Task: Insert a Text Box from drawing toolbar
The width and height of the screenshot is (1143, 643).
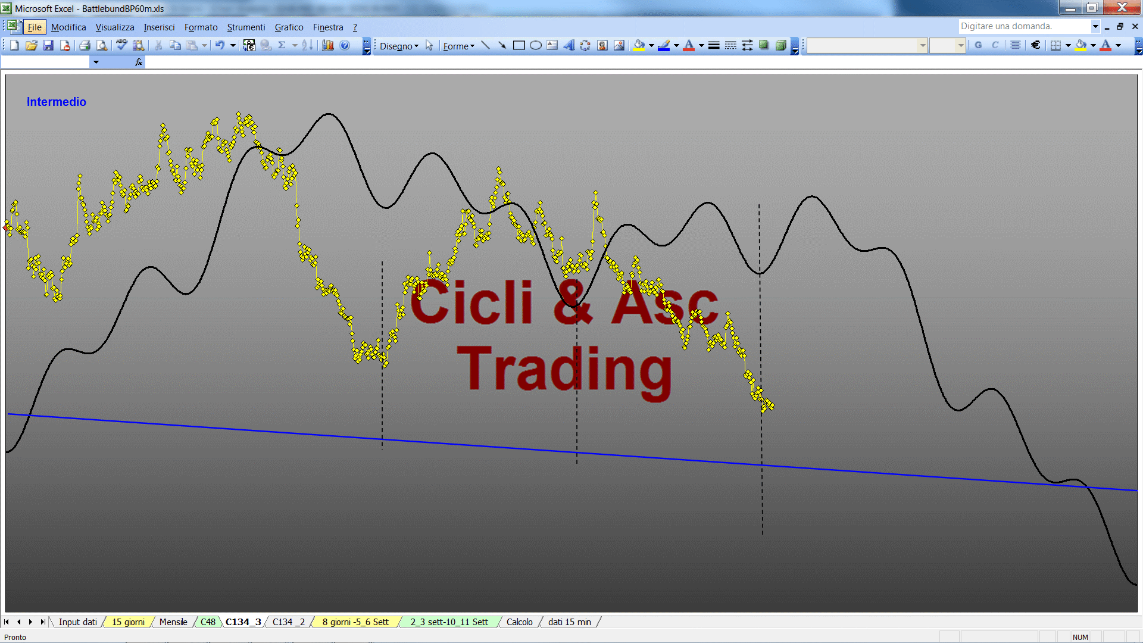Action: coord(552,45)
